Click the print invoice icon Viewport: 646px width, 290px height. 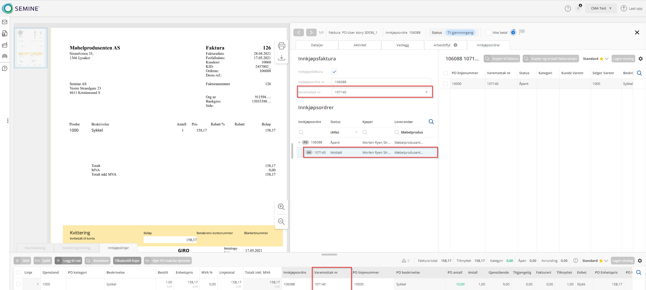(x=281, y=46)
